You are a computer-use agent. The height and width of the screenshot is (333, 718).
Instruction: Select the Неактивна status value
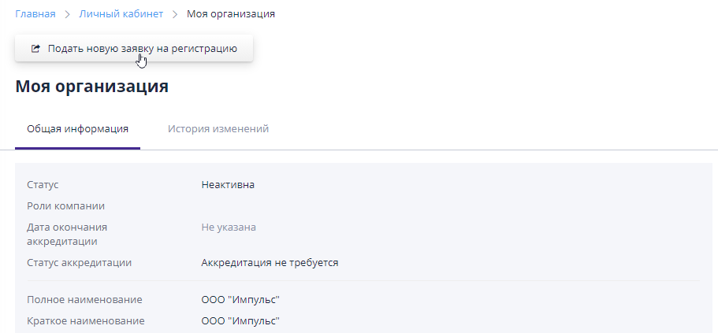228,185
